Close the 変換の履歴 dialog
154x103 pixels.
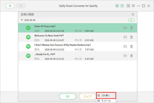(133, 15)
